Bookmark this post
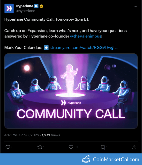Viewport: 142px width, 165px height. 103,147
